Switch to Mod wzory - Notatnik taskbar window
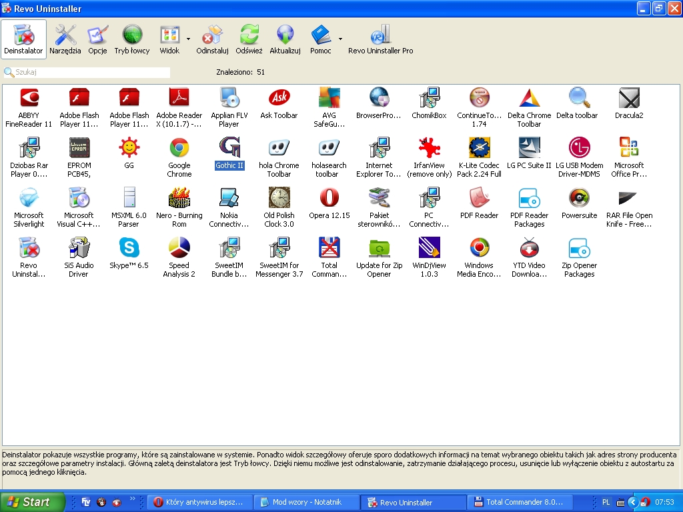Image resolution: width=683 pixels, height=512 pixels. [307, 503]
